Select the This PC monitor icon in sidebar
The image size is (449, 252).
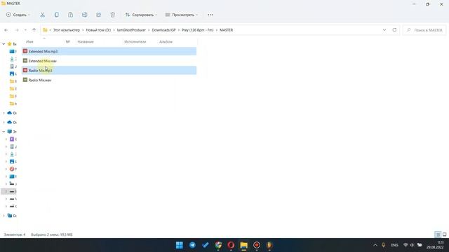click(x=9, y=132)
